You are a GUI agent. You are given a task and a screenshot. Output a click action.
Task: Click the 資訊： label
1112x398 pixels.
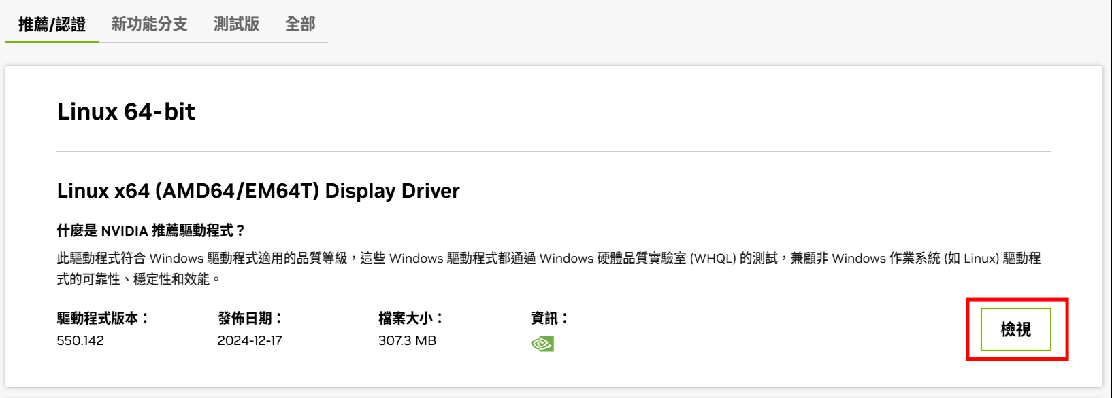550,318
